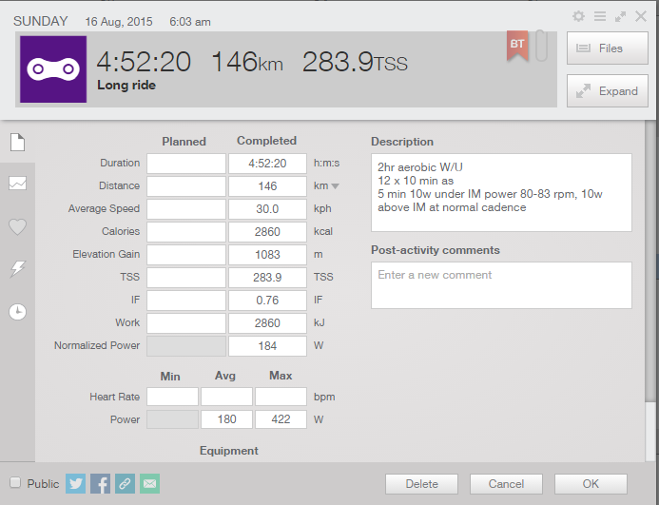
Task: Click the completed Elevation Gain field 1083
Action: pos(267,254)
